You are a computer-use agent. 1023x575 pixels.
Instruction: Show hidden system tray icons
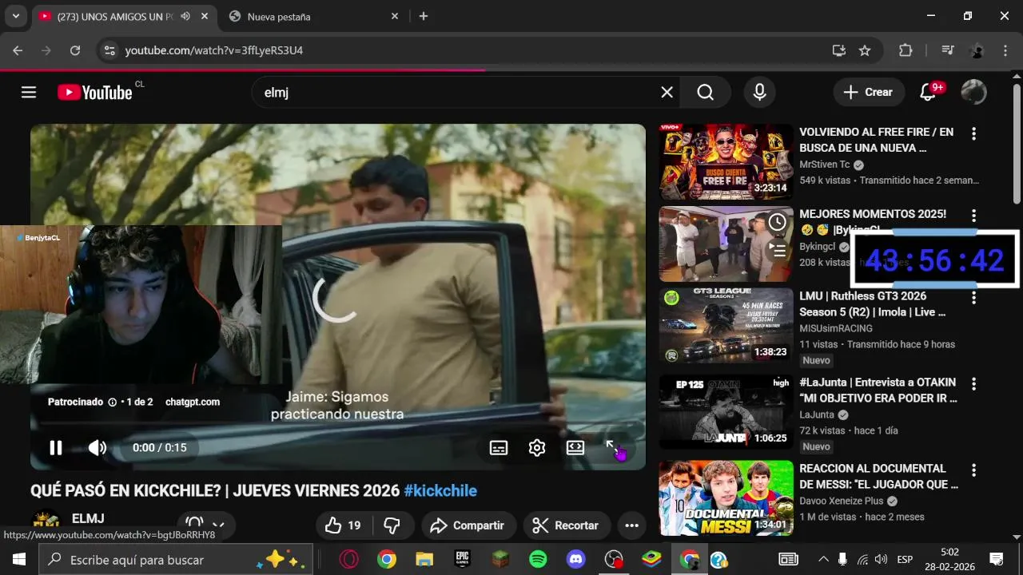[x=823, y=559]
